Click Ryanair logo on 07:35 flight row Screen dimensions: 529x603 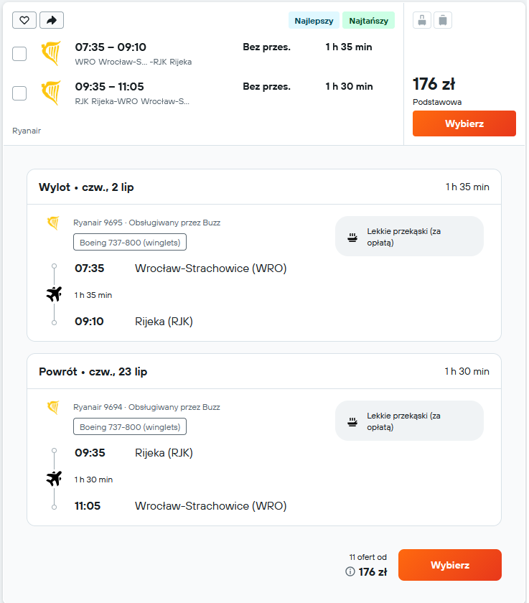pyautogui.click(x=51, y=53)
